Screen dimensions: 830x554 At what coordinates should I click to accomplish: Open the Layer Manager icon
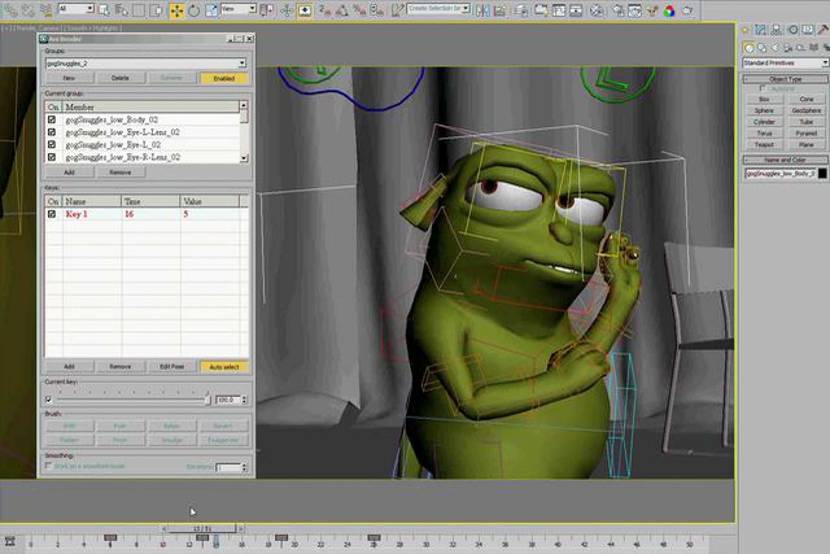coord(521,10)
